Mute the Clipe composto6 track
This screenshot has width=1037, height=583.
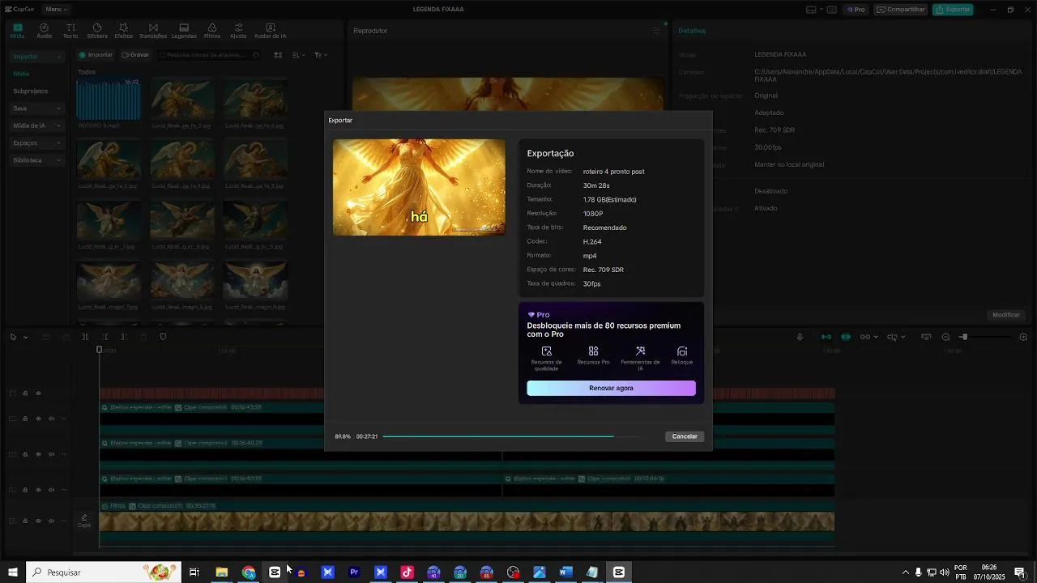[x=51, y=419]
